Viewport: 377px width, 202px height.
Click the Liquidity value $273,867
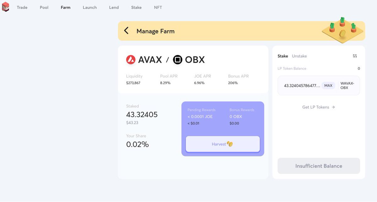(x=133, y=83)
